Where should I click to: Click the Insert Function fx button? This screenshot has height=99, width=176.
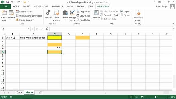47,29
